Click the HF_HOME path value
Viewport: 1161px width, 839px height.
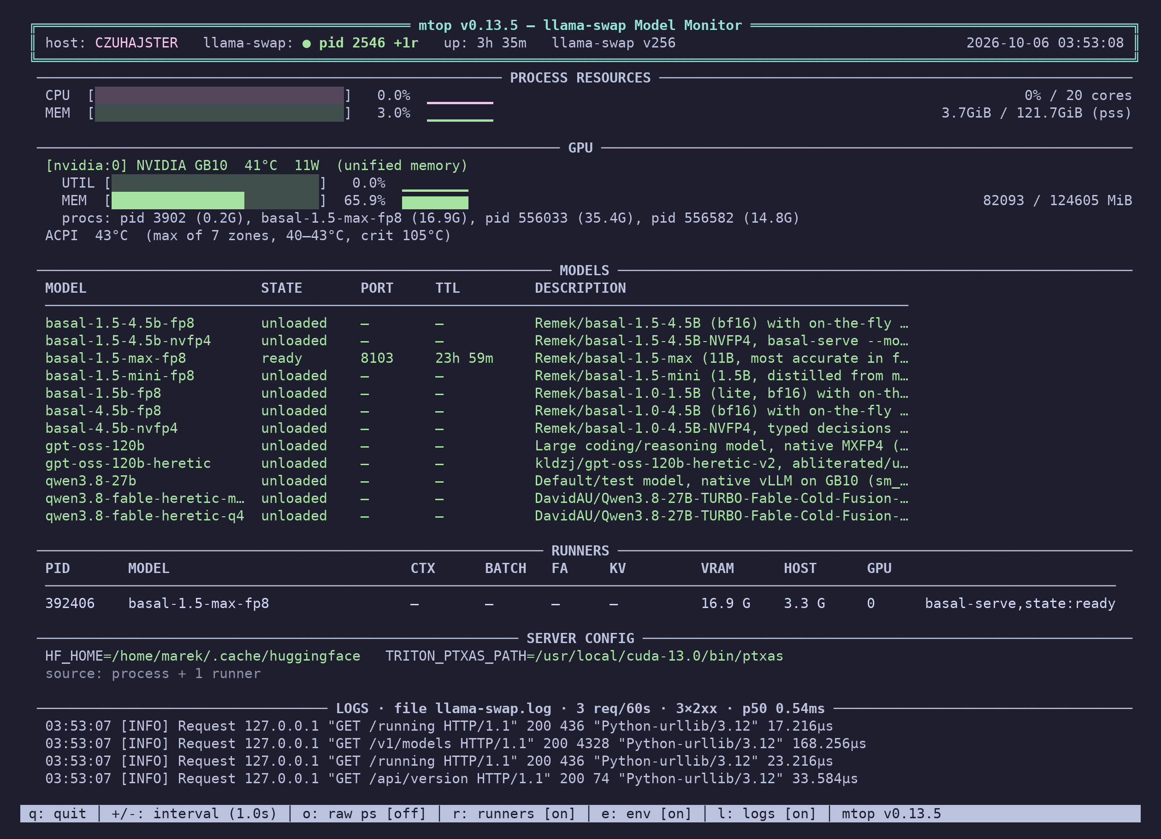click(236, 656)
